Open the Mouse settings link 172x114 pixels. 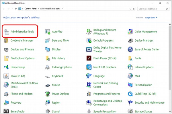coord(56,85)
